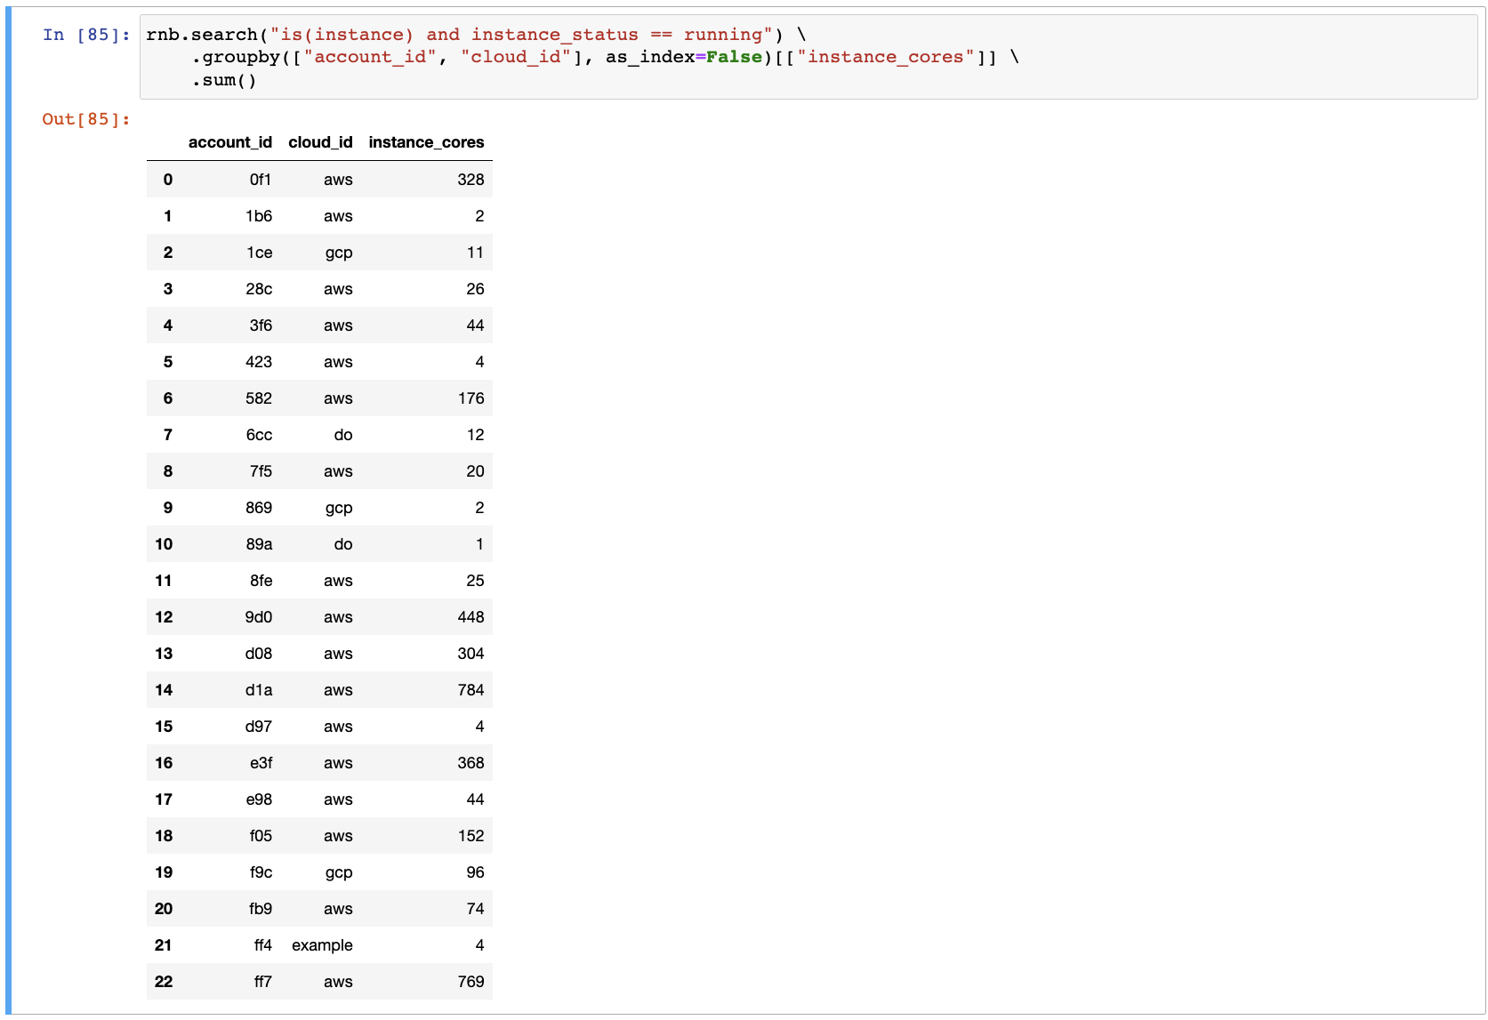Screen dimensions: 1488x1020
Task: Click instance_cores value 304
Action: (471, 654)
